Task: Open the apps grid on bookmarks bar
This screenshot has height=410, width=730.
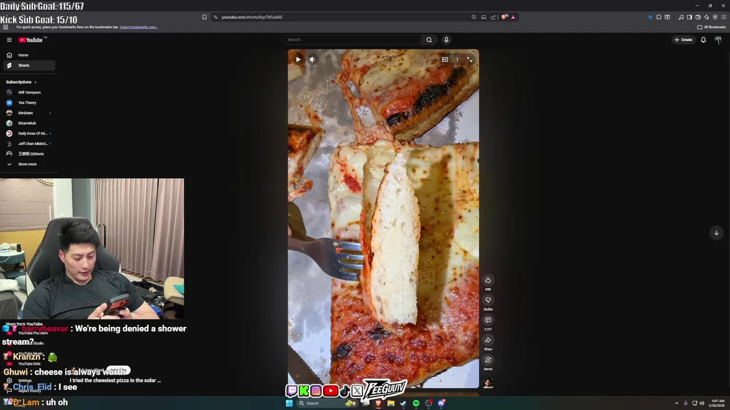Action: coord(5,27)
